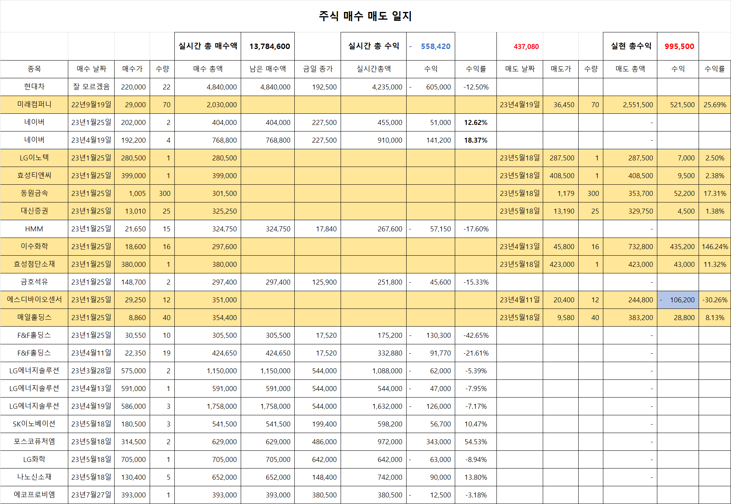This screenshot has width=731, height=504.
Task: Click the 146.24% return cell
Action: point(714,246)
